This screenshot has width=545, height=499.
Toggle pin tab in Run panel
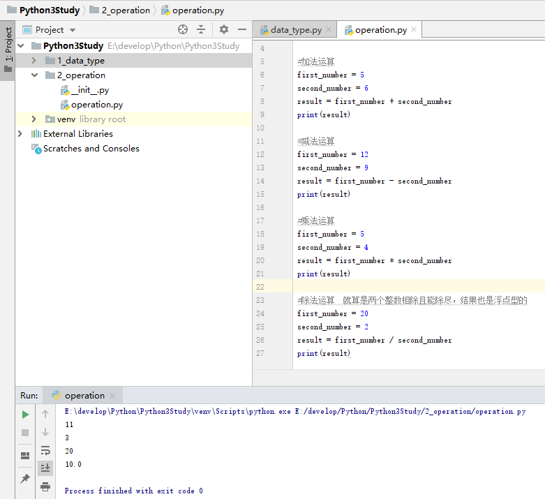point(25,479)
